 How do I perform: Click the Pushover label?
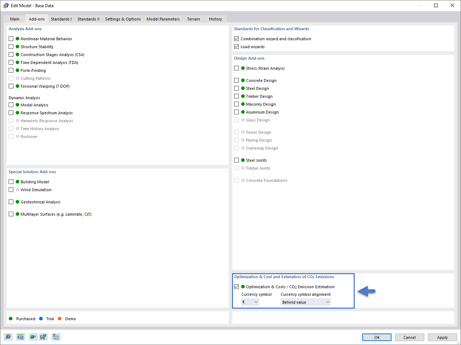(29, 137)
